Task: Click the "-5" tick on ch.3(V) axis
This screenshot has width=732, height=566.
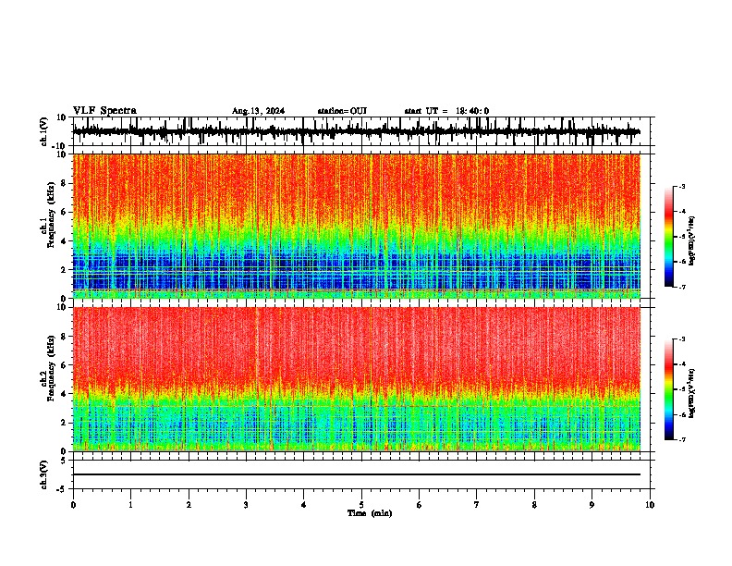Action: (63, 489)
